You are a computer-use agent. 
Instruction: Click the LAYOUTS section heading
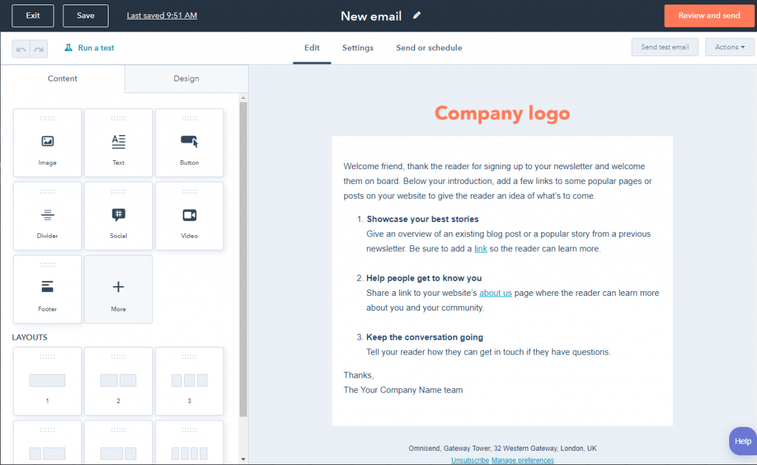pos(30,338)
